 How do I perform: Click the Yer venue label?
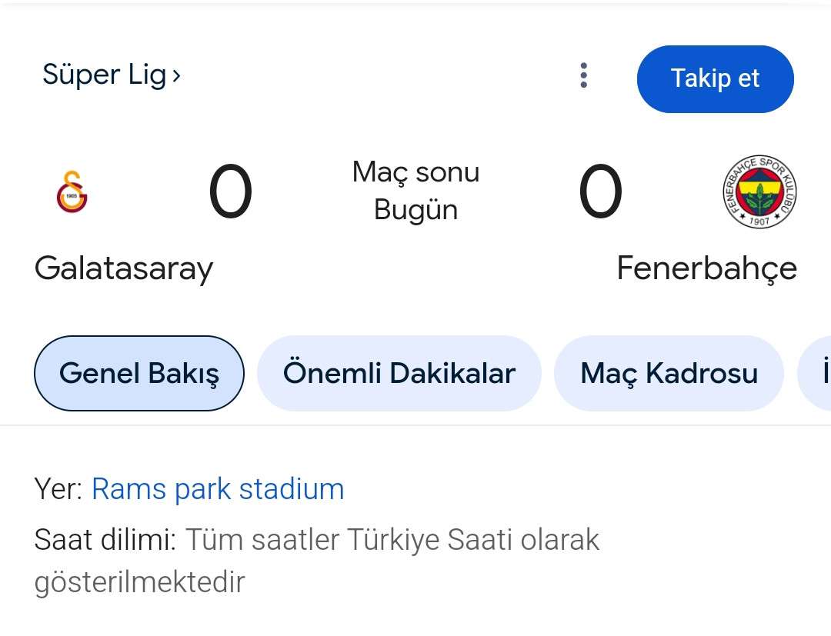(58, 489)
